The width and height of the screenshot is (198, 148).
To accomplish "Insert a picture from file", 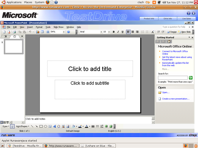I will pos(68,126).
